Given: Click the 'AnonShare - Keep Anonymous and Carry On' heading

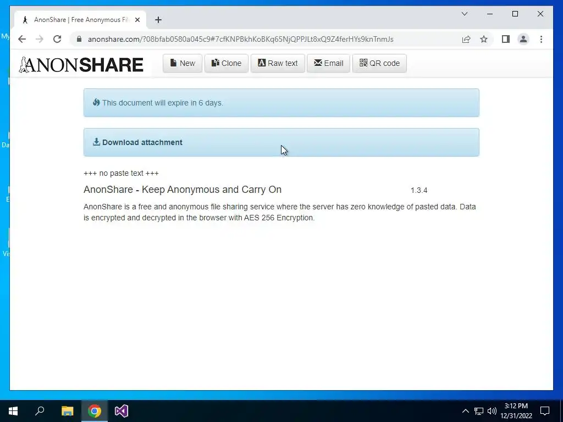Looking at the screenshot, I should point(183,190).
